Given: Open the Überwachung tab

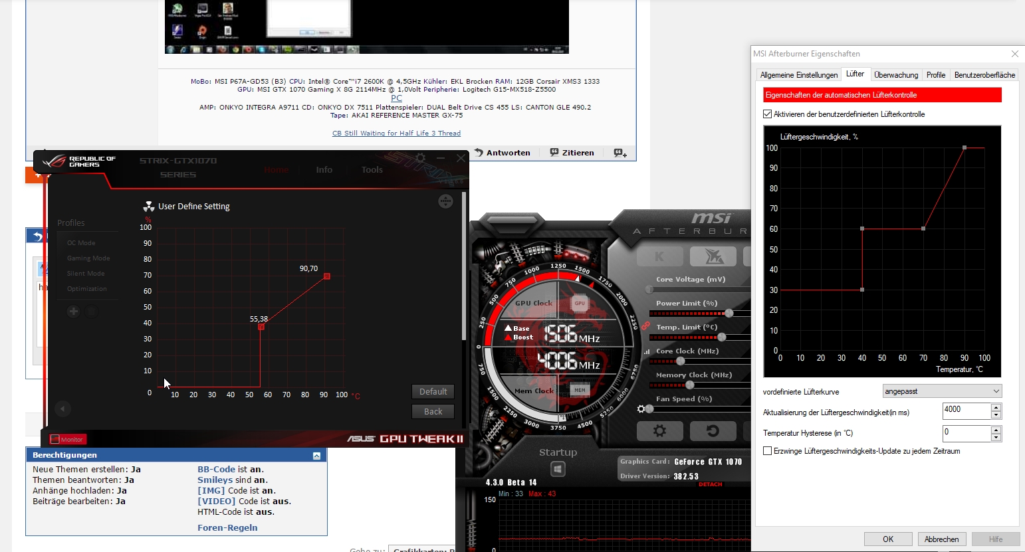Looking at the screenshot, I should (896, 75).
